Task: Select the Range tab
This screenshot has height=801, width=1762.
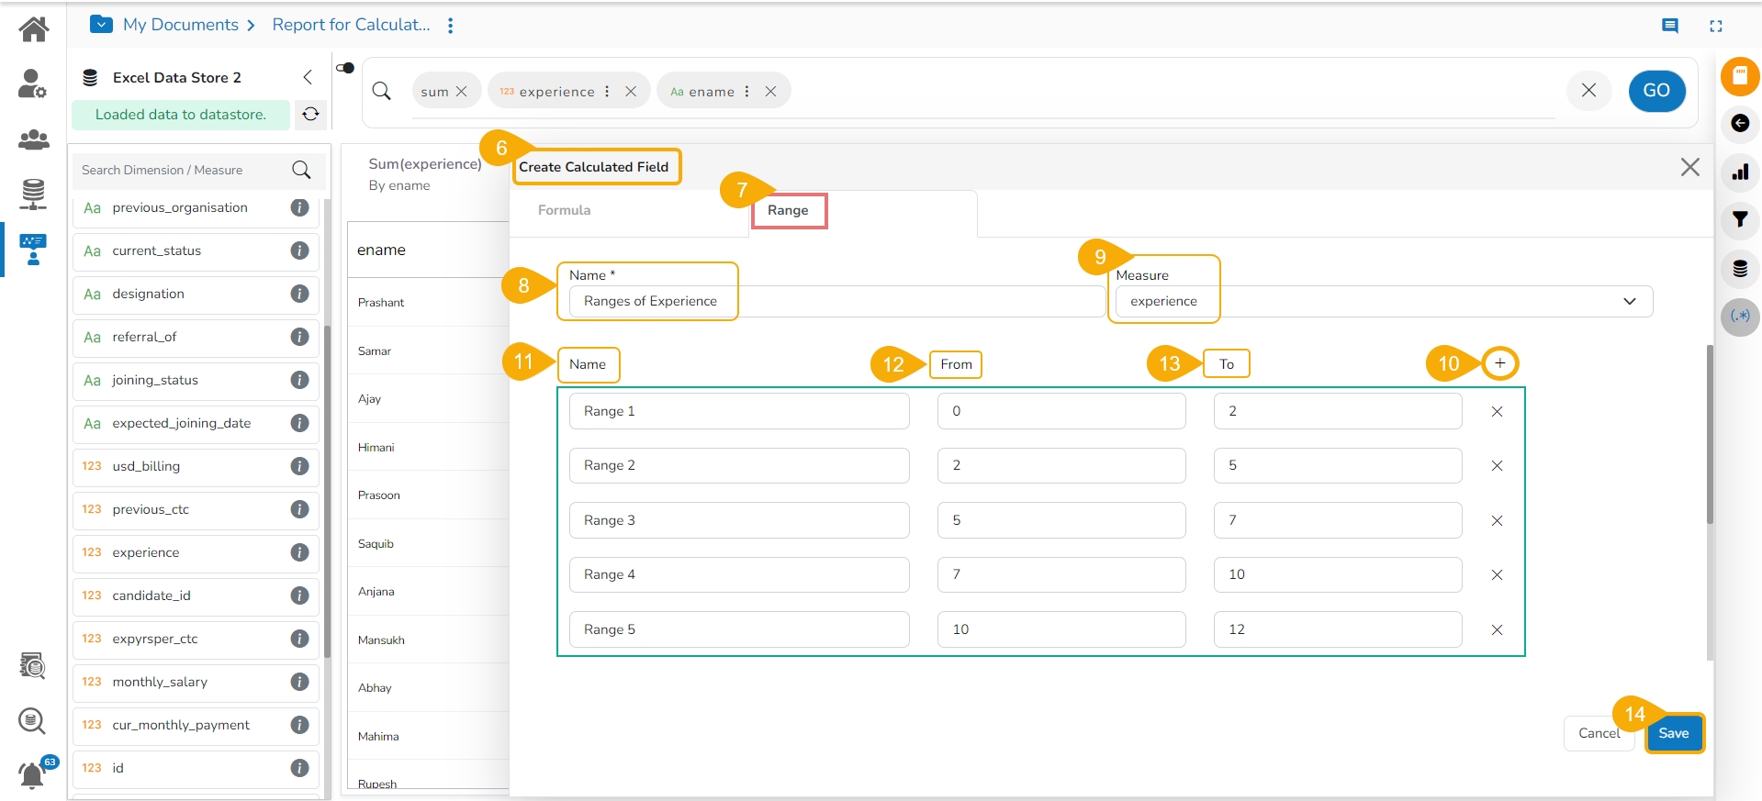Action: point(788,210)
